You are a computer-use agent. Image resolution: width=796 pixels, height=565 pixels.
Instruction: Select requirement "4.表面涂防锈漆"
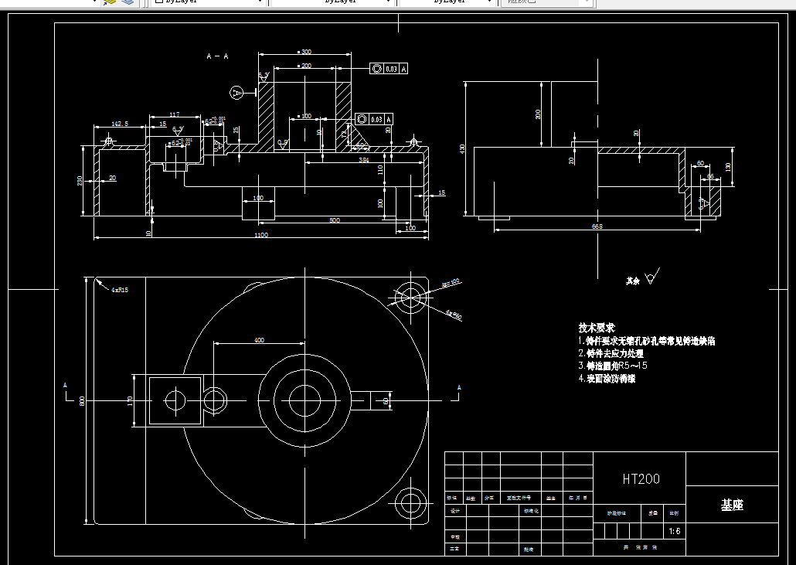(x=607, y=378)
